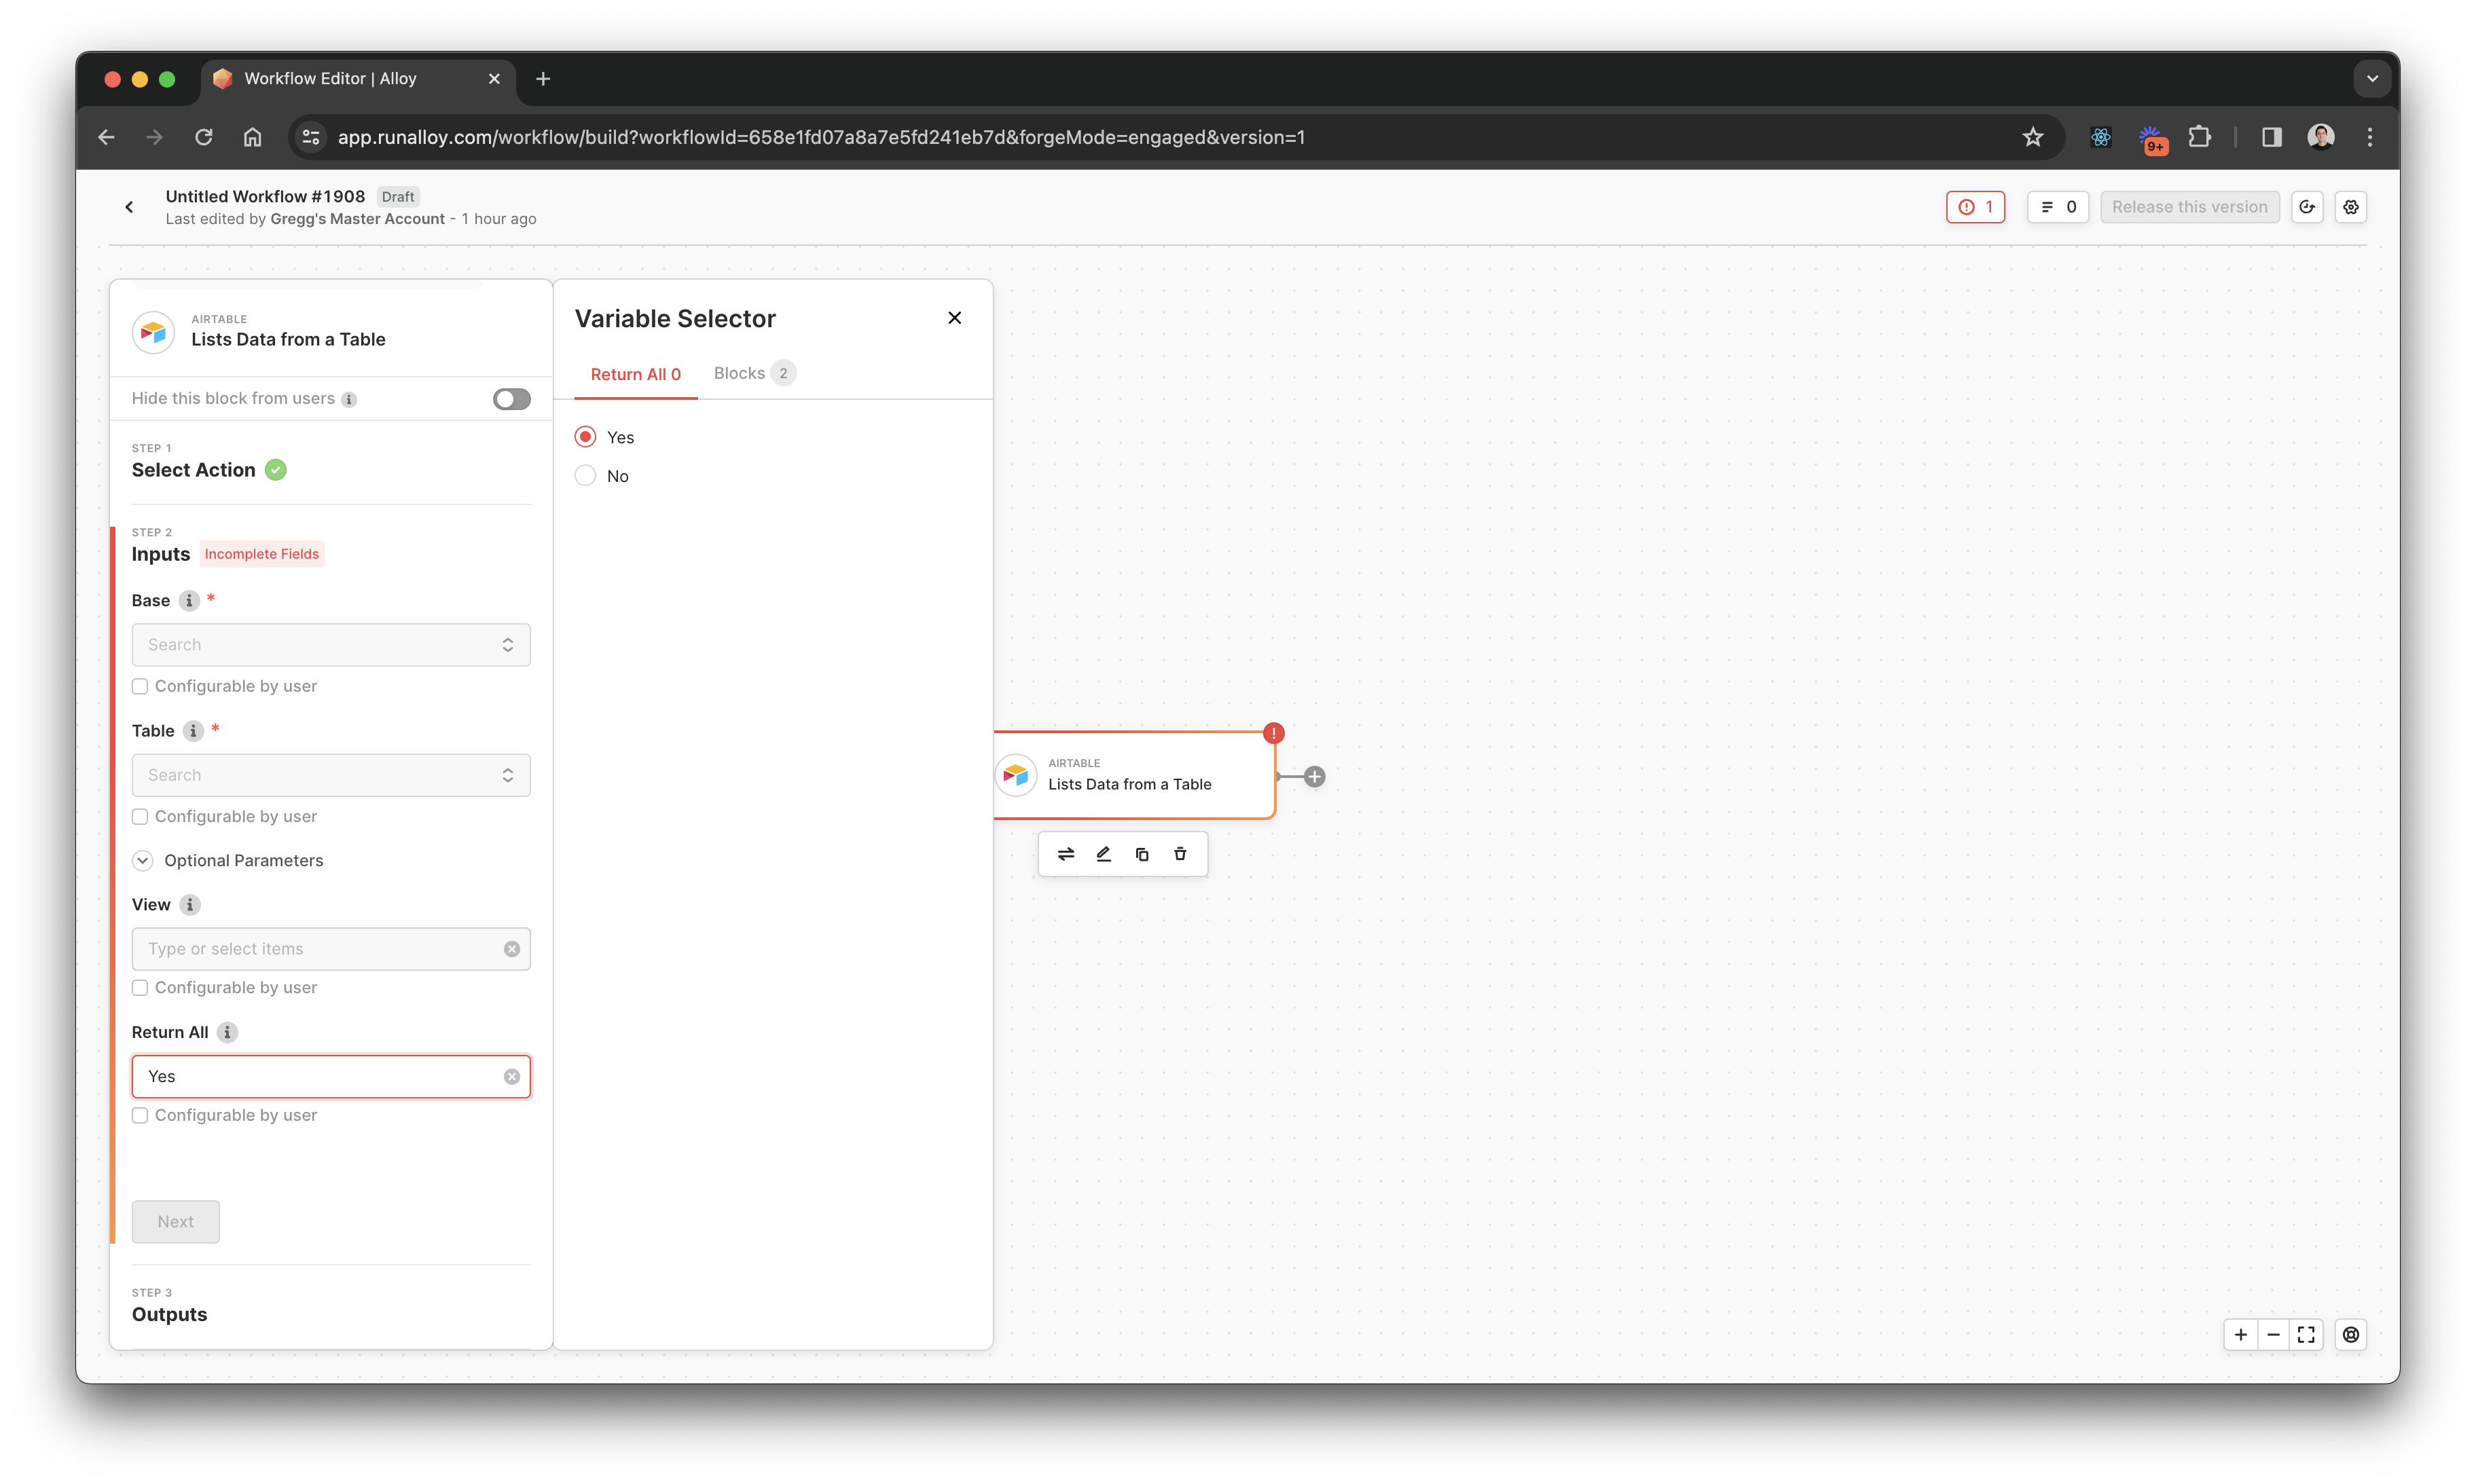Viewport: 2476px width, 1484px height.
Task: Focus the View type or select field
Action: click(331, 949)
